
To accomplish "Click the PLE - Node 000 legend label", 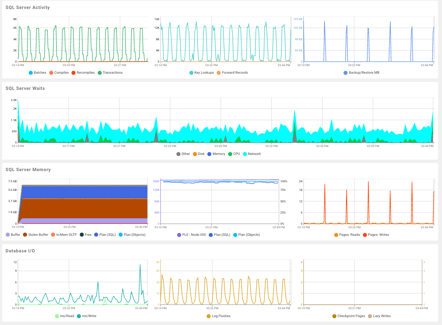I will pyautogui.click(x=193, y=234).
